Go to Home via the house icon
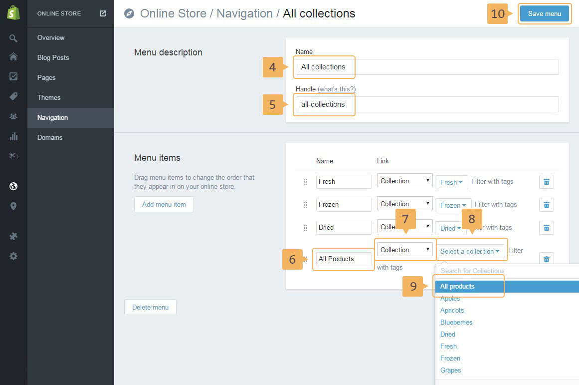This screenshot has width=579, height=385. (x=13, y=57)
